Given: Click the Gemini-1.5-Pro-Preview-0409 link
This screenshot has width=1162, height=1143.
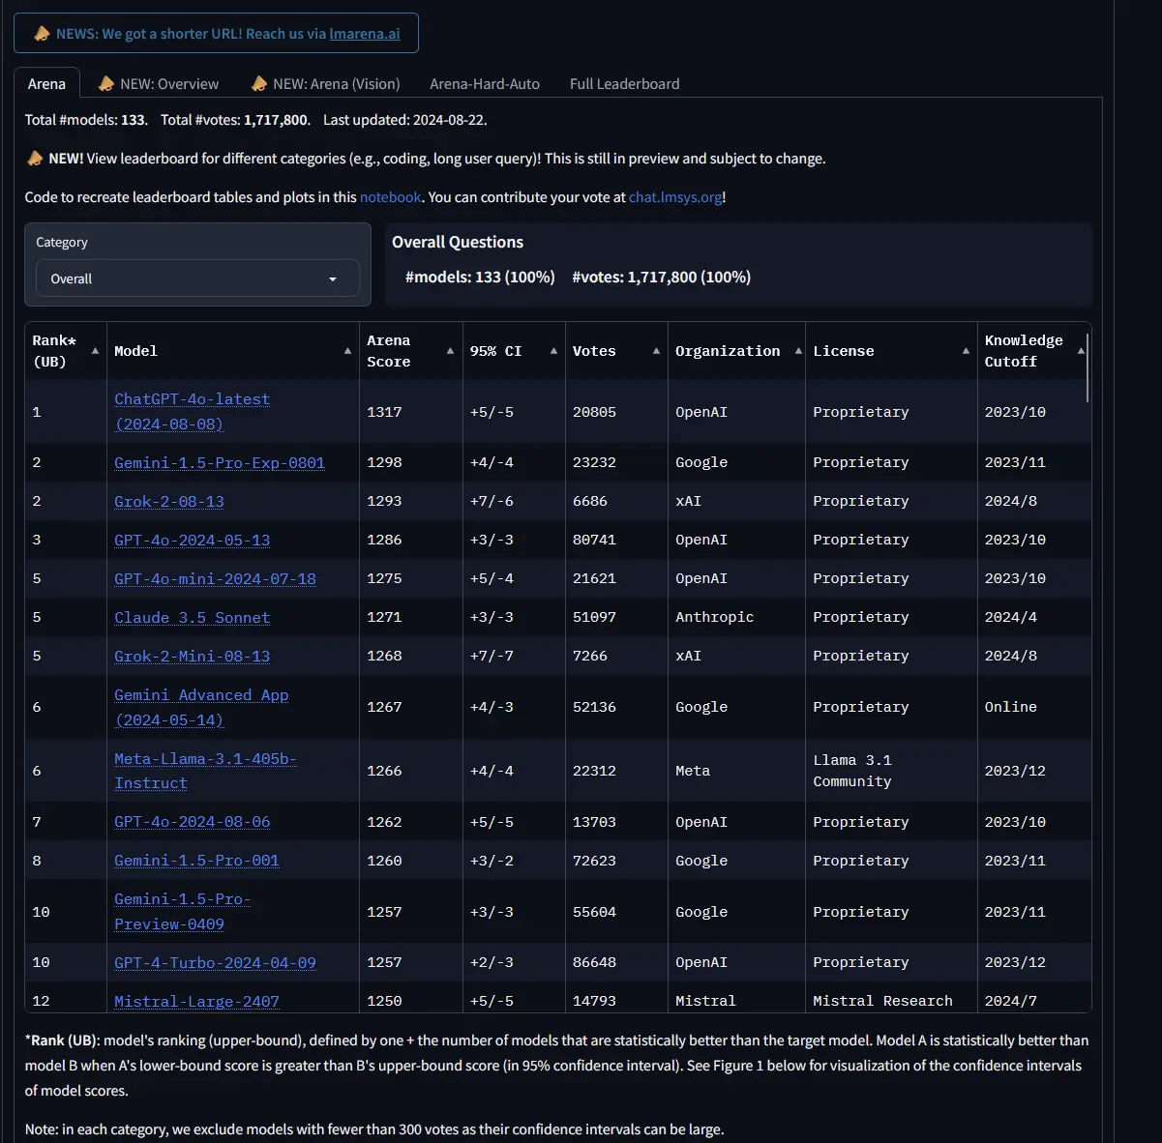Looking at the screenshot, I should tap(183, 912).
